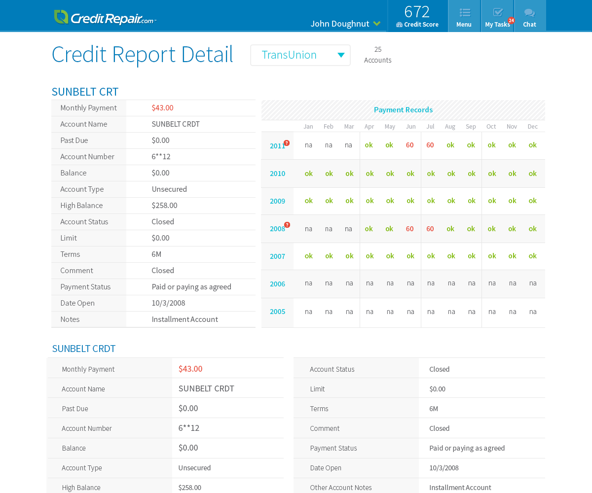Click the question badge next to 2008
This screenshot has width=592, height=493.
click(x=287, y=225)
